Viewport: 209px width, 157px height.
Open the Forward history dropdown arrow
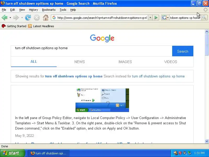pyautogui.click(x=22, y=18)
